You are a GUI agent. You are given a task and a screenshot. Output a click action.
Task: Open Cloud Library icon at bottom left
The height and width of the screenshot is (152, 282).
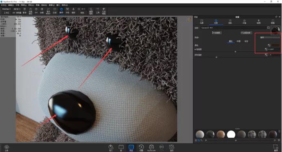pyautogui.click(x=7, y=148)
